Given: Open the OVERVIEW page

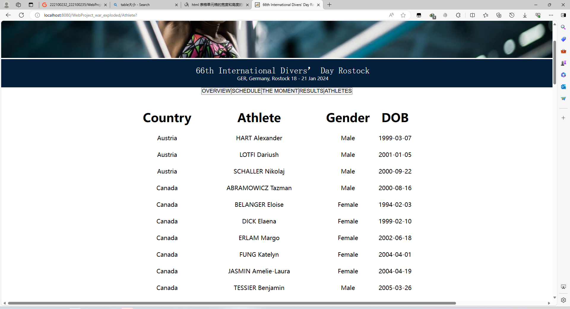Looking at the screenshot, I should coord(216,91).
